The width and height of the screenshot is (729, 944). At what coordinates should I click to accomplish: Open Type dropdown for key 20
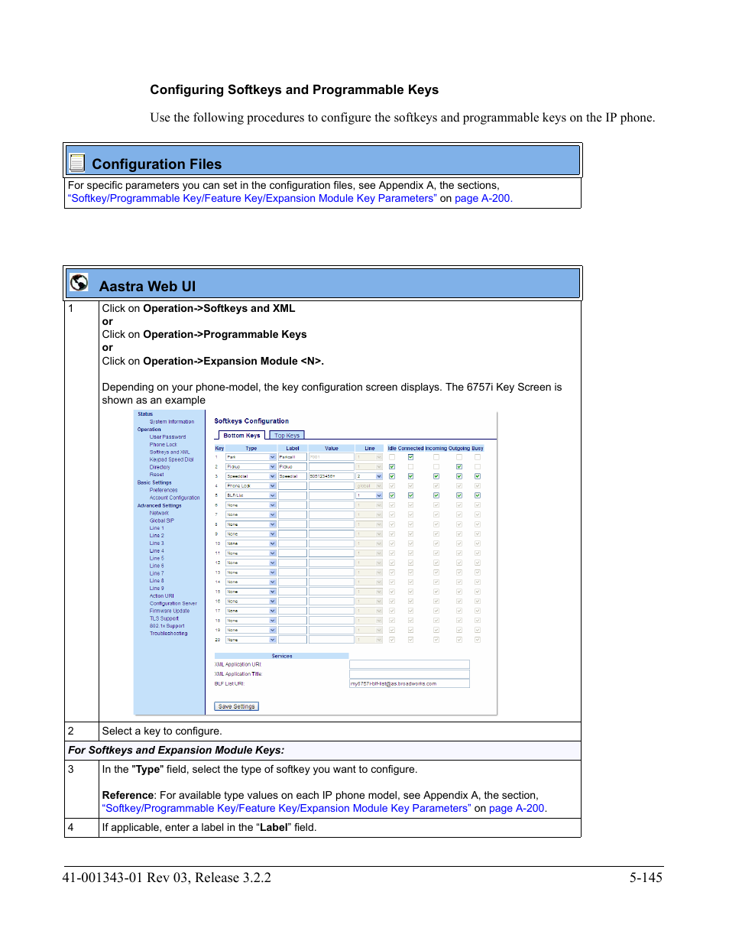[251, 640]
